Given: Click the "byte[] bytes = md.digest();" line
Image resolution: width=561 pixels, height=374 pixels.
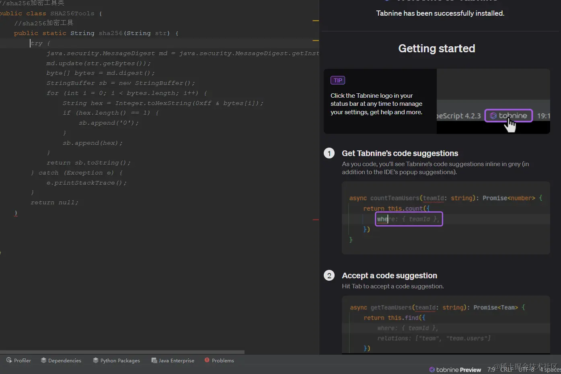Looking at the screenshot, I should point(101,73).
